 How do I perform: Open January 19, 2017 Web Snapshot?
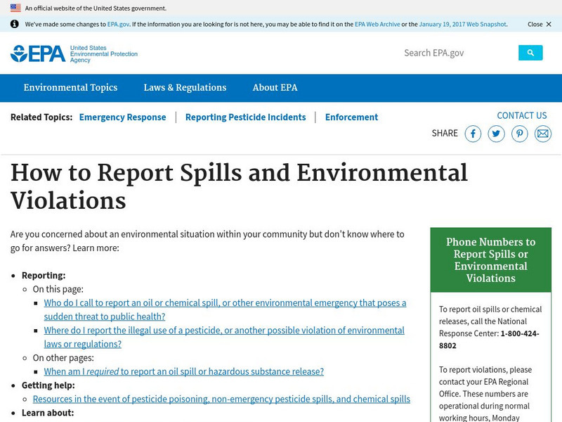click(463, 25)
